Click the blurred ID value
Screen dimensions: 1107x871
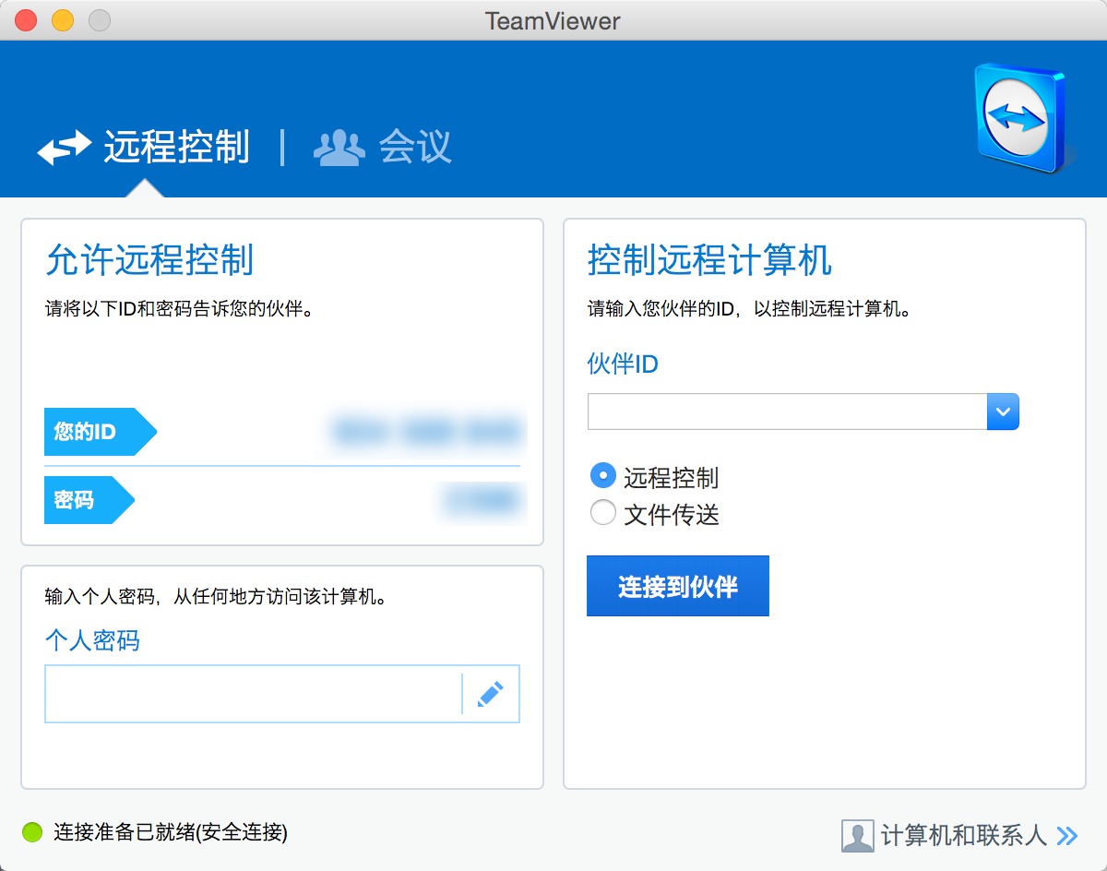(428, 432)
